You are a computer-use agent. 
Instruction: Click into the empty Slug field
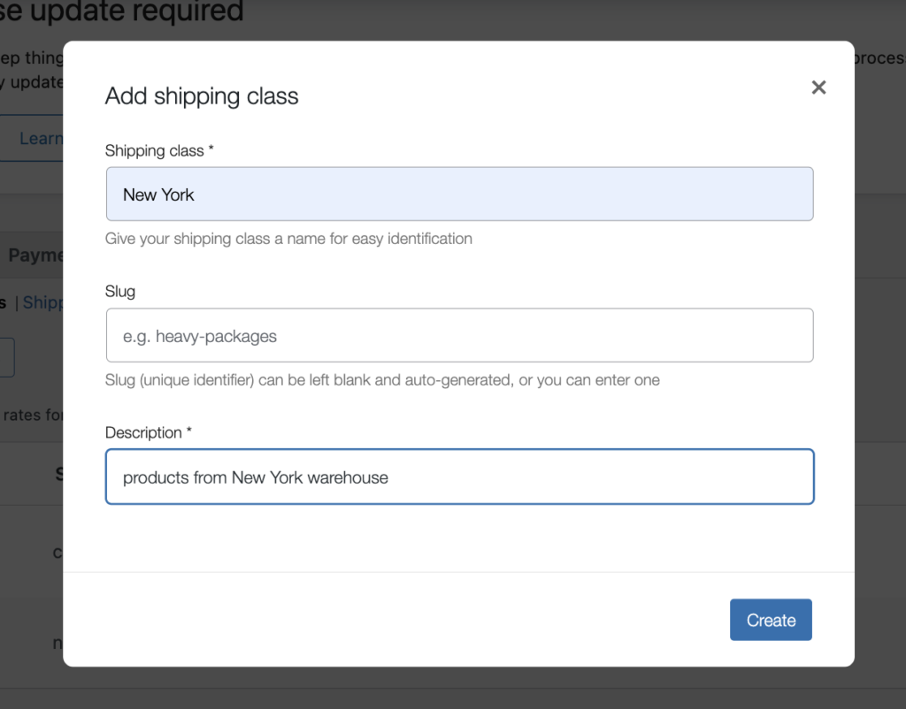459,336
